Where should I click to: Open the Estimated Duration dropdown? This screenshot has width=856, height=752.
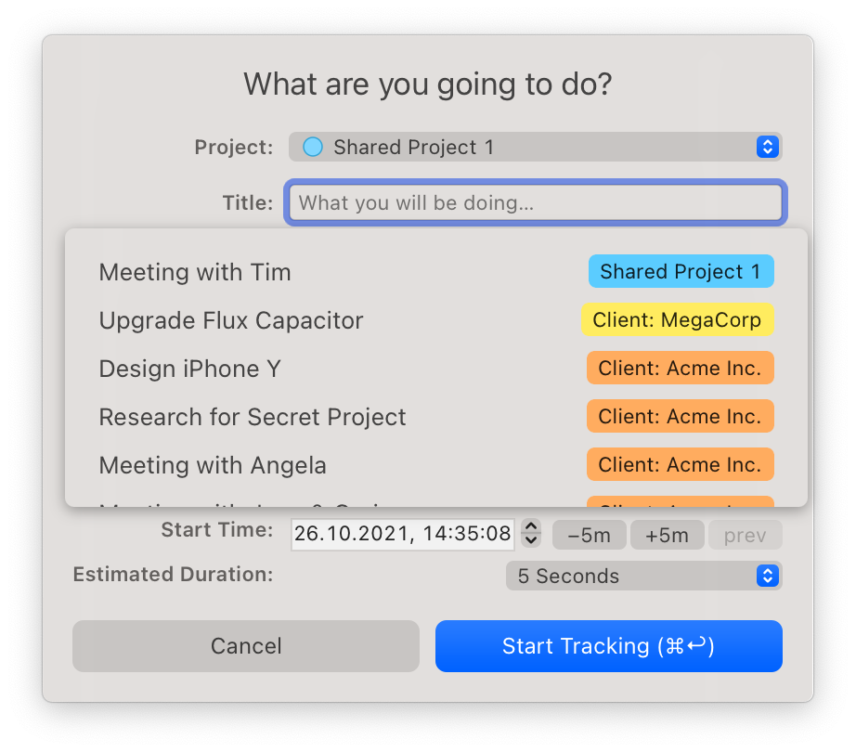coord(643,576)
